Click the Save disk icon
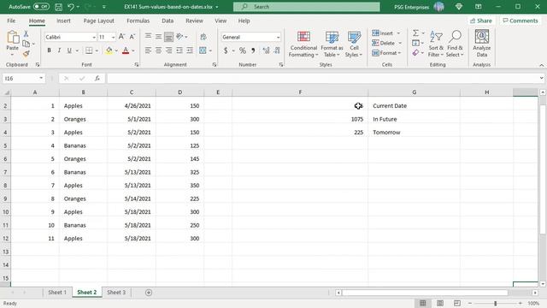This screenshot has height=308, width=547. 59,7
